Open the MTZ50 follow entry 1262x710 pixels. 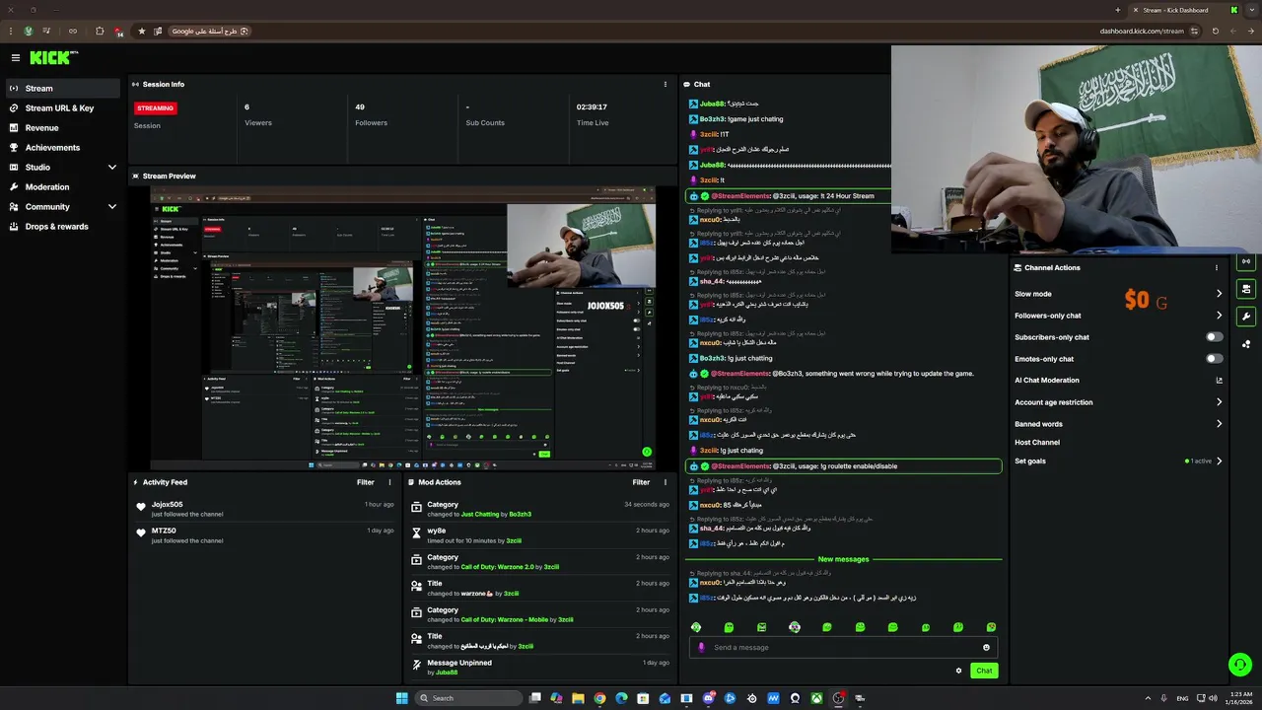tap(262, 535)
